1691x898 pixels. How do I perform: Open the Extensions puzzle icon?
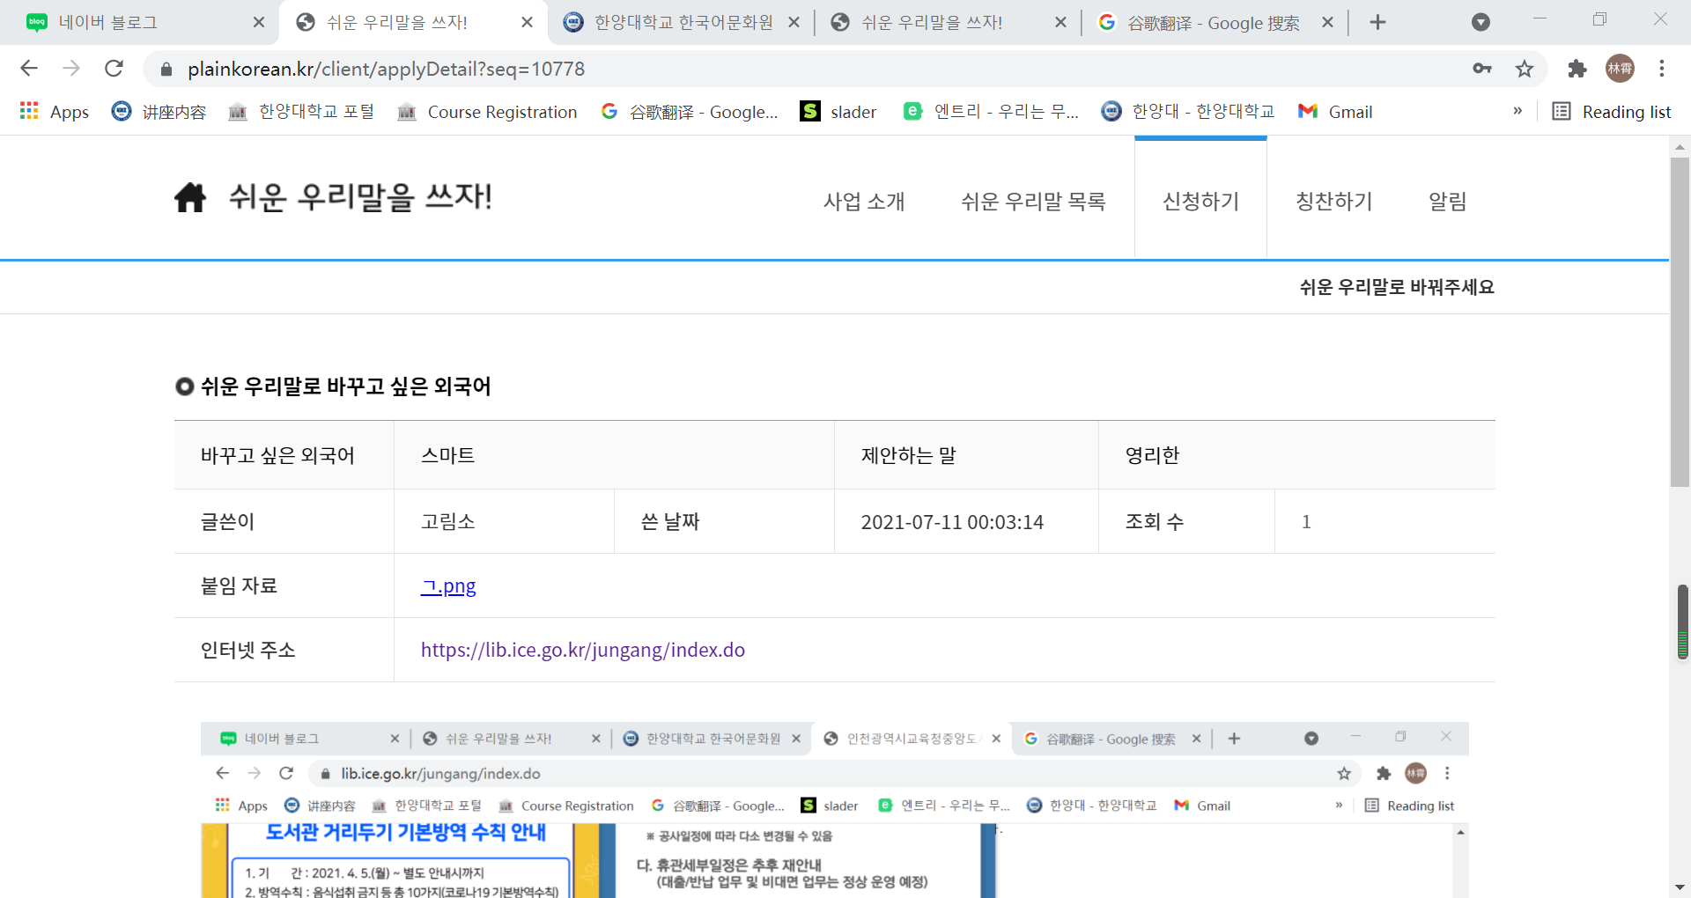(x=1577, y=69)
